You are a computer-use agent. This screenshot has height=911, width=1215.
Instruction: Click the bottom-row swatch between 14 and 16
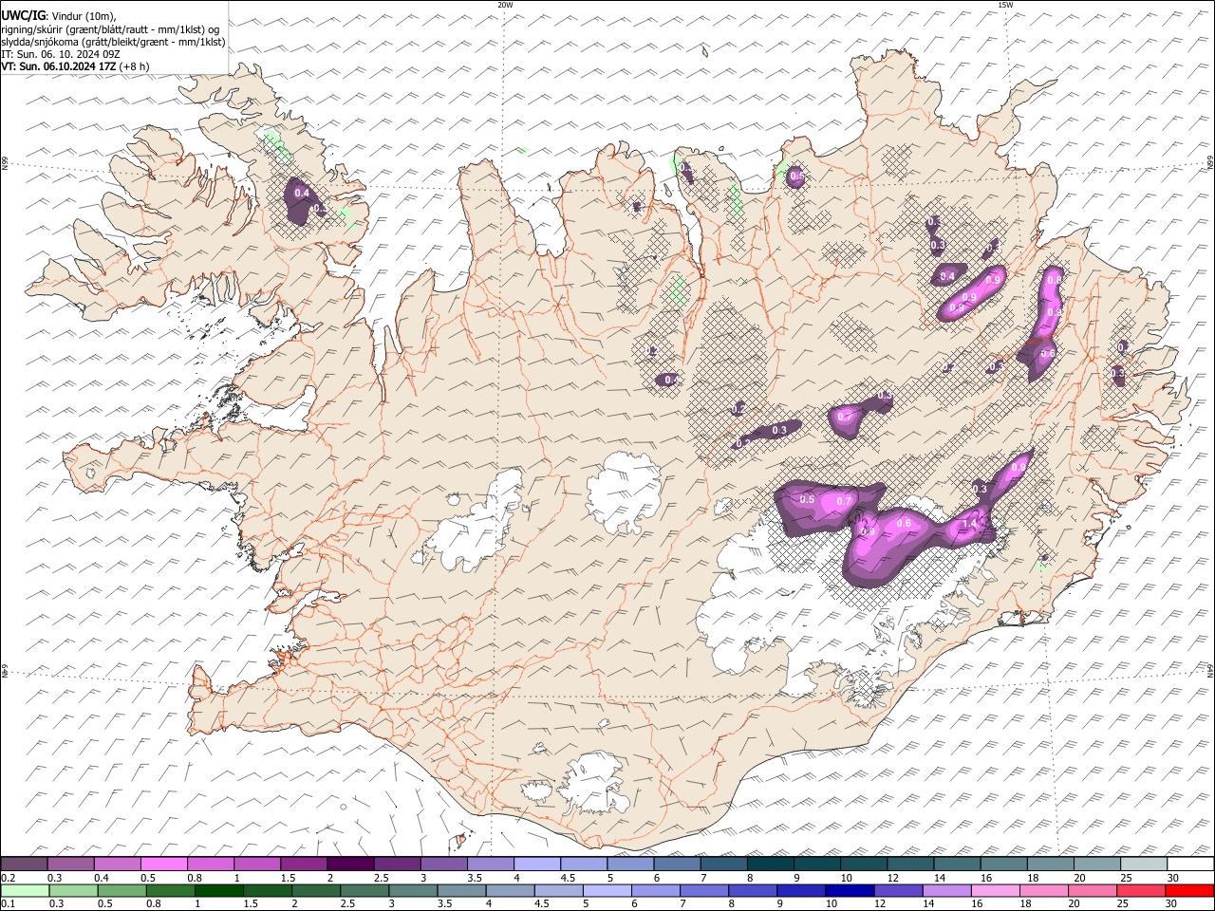[x=947, y=891]
